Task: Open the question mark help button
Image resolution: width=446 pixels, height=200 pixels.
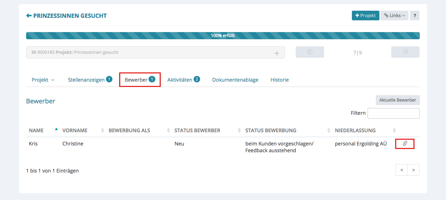Action: pos(415,16)
